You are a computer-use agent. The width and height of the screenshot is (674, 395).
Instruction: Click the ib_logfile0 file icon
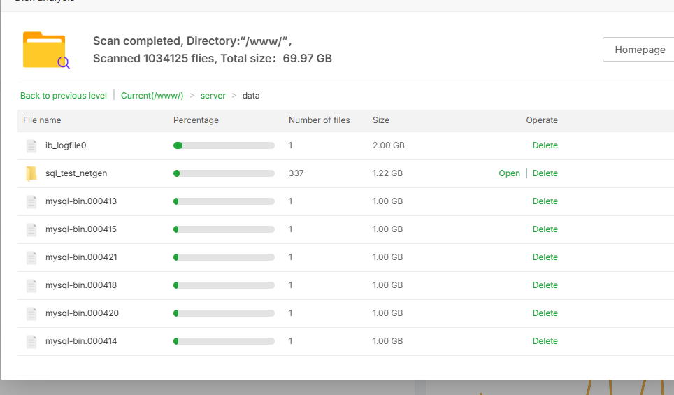point(31,145)
